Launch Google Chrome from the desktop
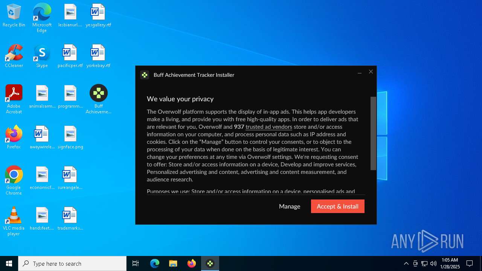 point(14,181)
